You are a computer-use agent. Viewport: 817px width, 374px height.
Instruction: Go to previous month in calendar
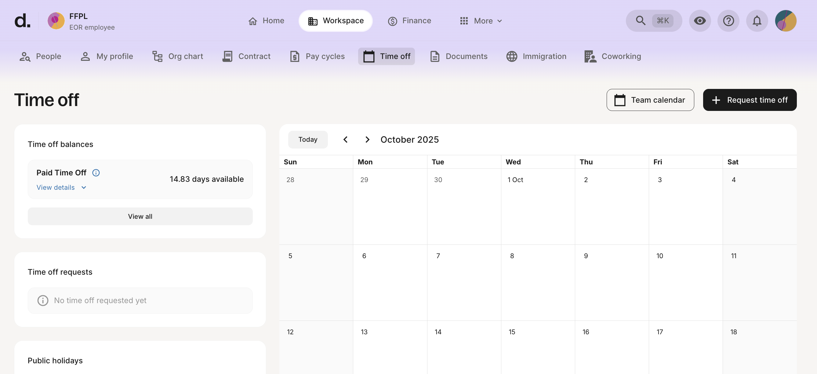(x=345, y=140)
